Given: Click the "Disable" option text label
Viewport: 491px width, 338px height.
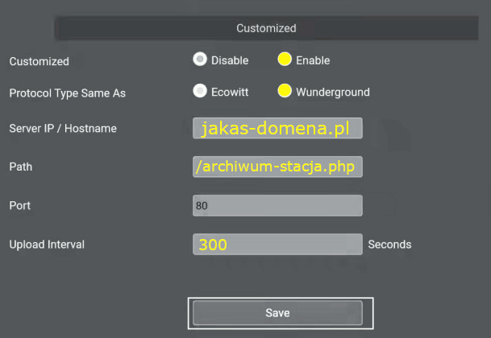Looking at the screenshot, I should click(230, 60).
